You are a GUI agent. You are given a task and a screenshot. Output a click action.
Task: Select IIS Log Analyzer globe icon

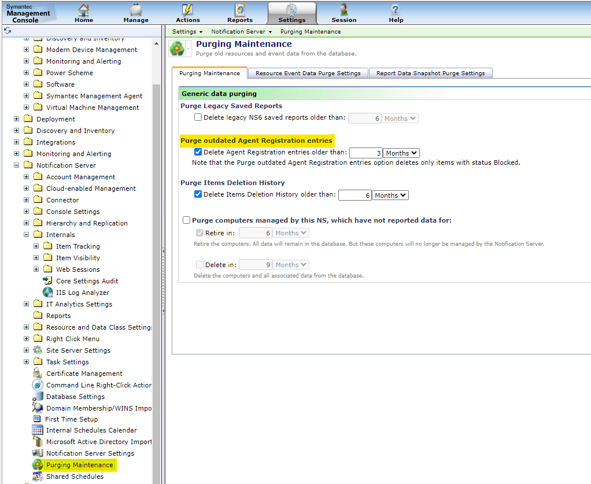(x=47, y=293)
